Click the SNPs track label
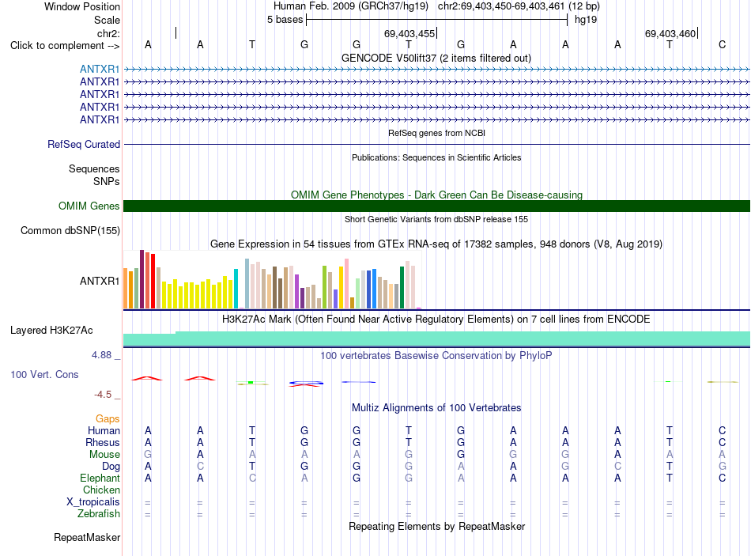Image resolution: width=751 pixels, height=556 pixels. (x=107, y=181)
